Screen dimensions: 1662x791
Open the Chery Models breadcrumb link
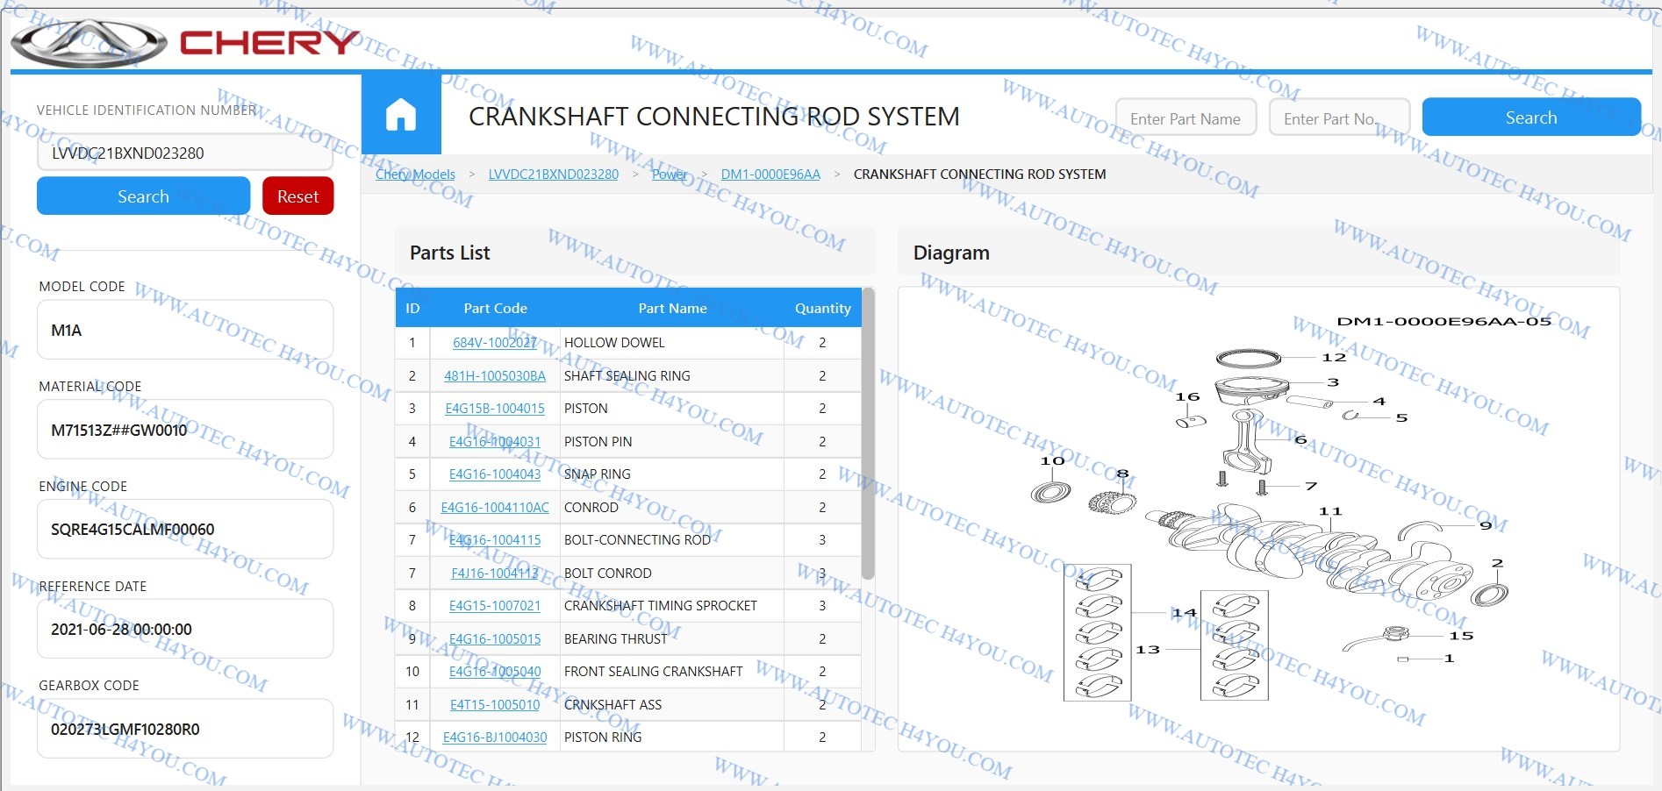(x=415, y=175)
